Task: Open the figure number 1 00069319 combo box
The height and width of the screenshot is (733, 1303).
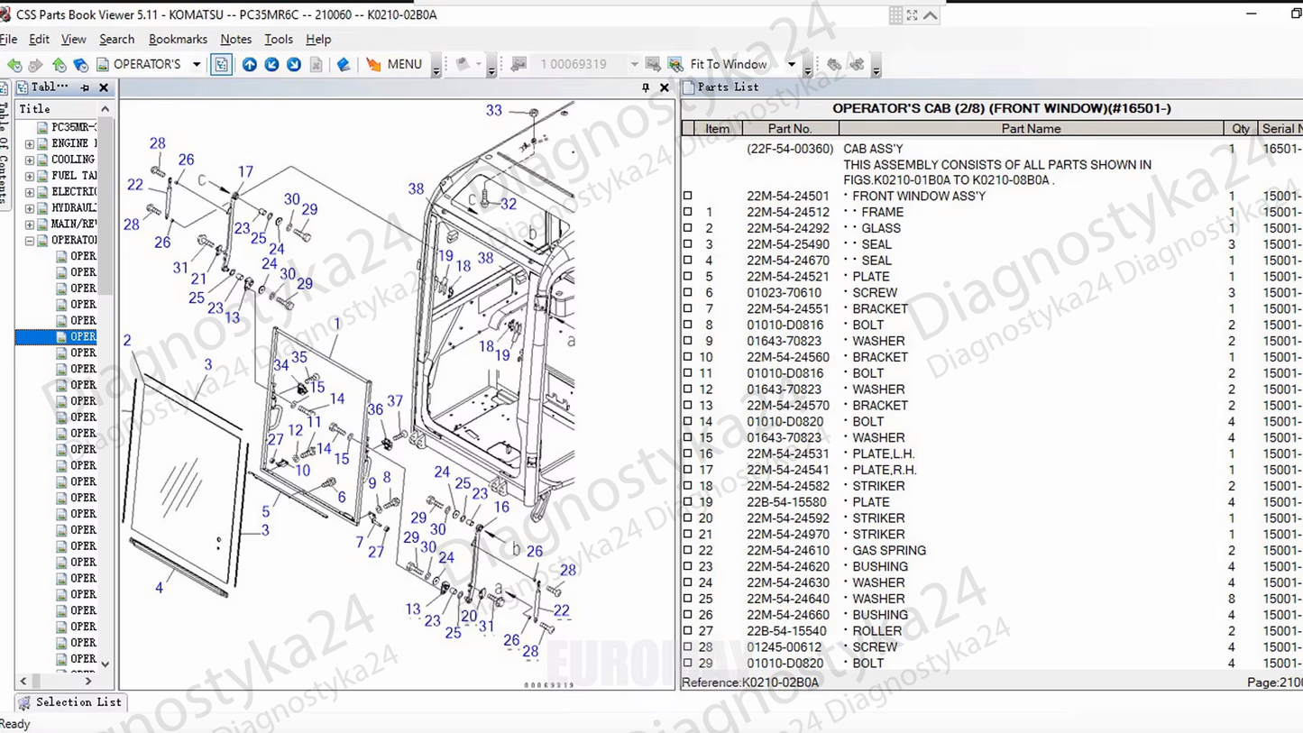Action: [x=634, y=65]
